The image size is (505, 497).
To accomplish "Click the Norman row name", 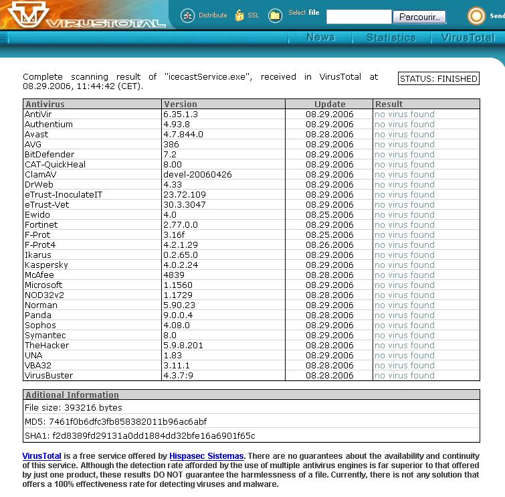I will 41,305.
